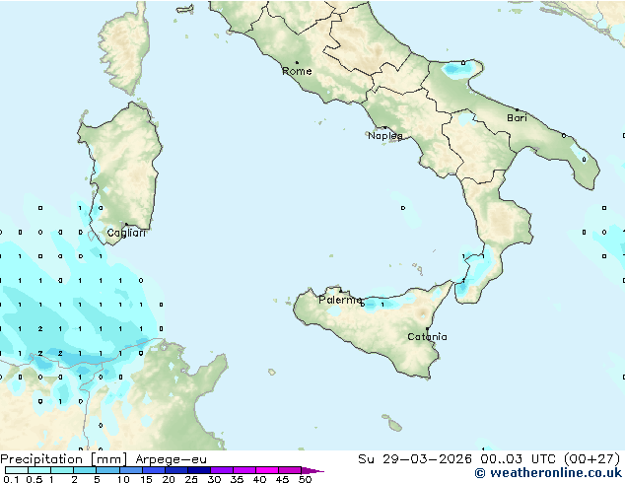Click the Catania location dot marker
This screenshot has height=483, width=625.
pos(427,329)
